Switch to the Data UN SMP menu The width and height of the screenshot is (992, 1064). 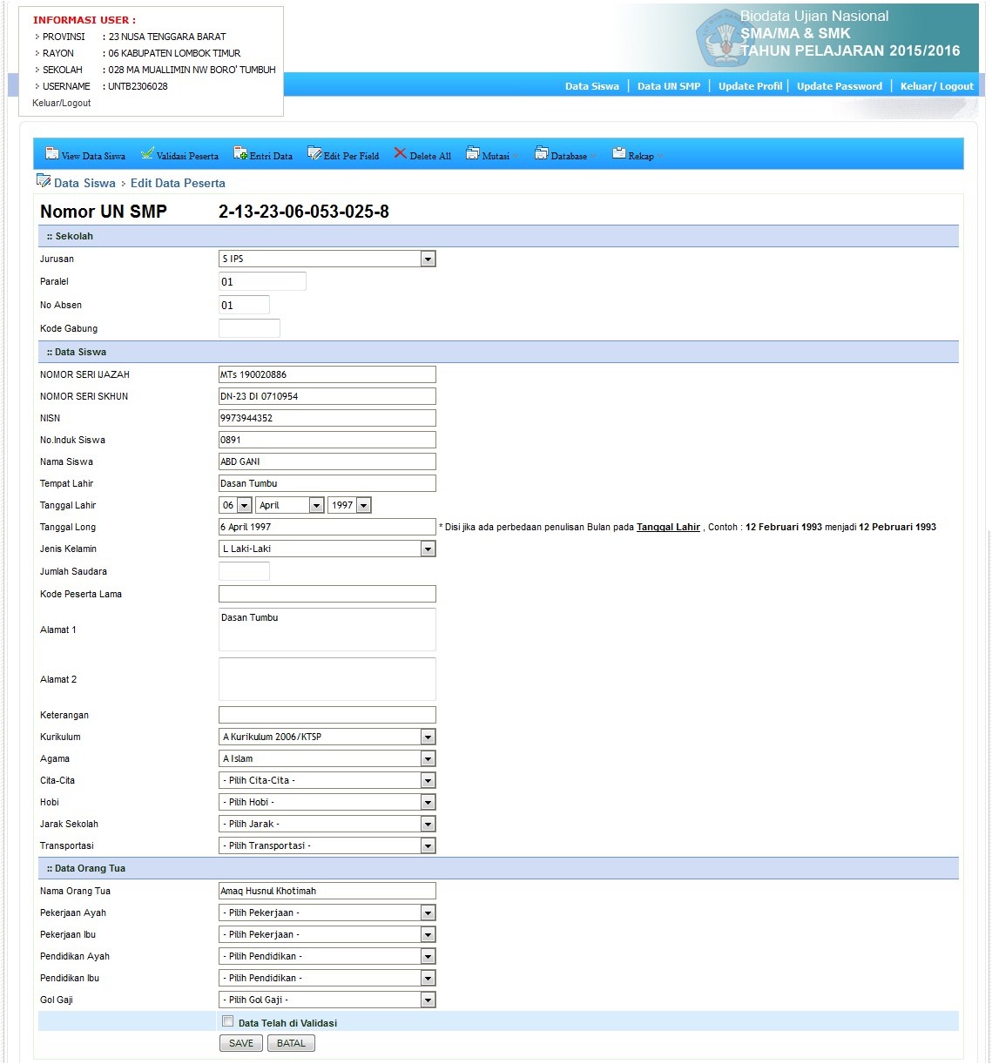click(669, 85)
